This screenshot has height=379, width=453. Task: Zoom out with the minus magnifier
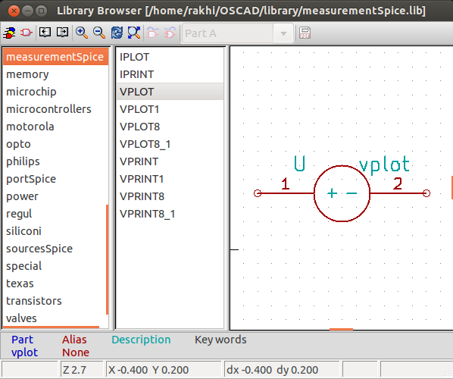click(x=98, y=33)
